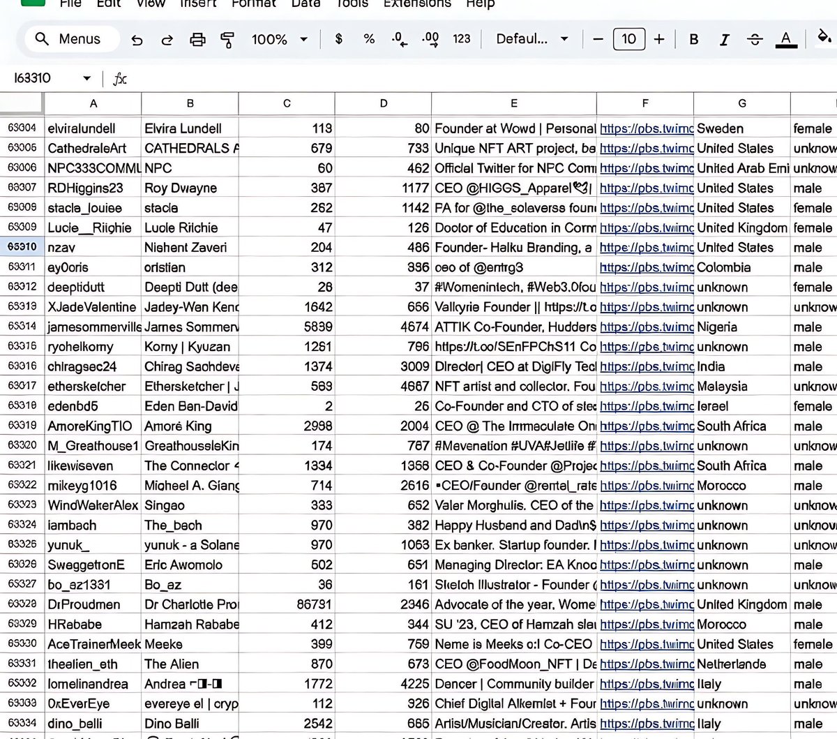Select column D header
The image size is (837, 739).
point(384,103)
